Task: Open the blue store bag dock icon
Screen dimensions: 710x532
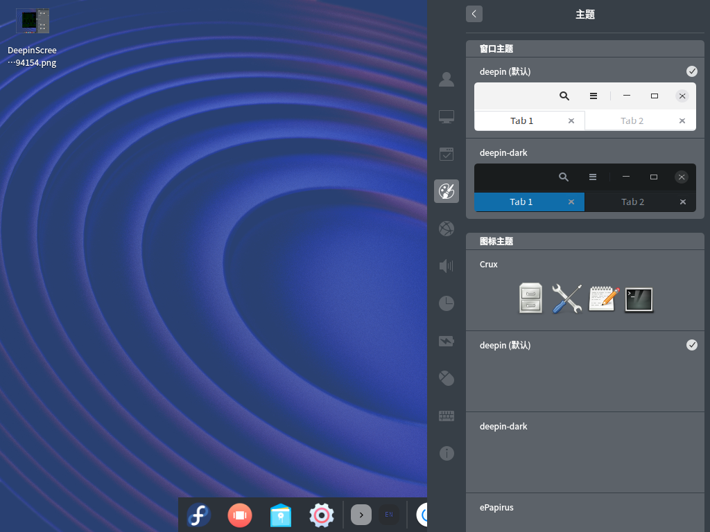Action: [281, 515]
